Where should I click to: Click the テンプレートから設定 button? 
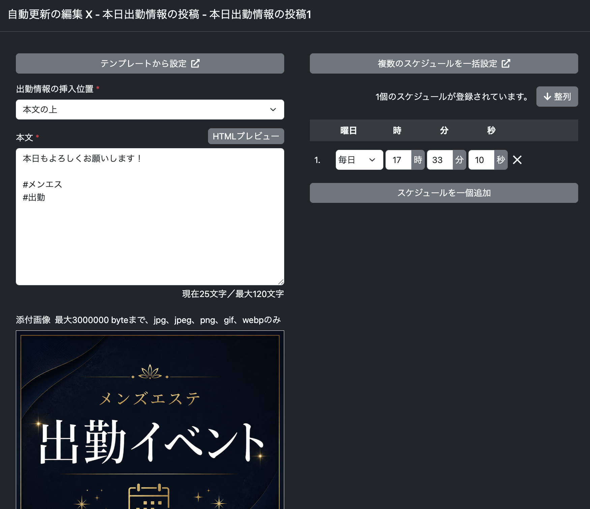(x=150, y=63)
